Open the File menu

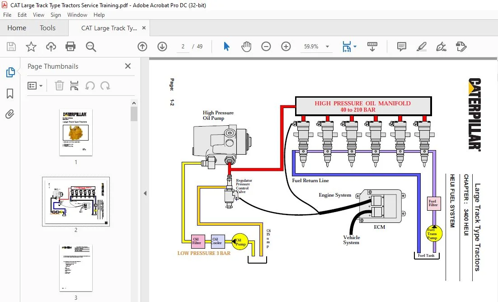[7, 15]
